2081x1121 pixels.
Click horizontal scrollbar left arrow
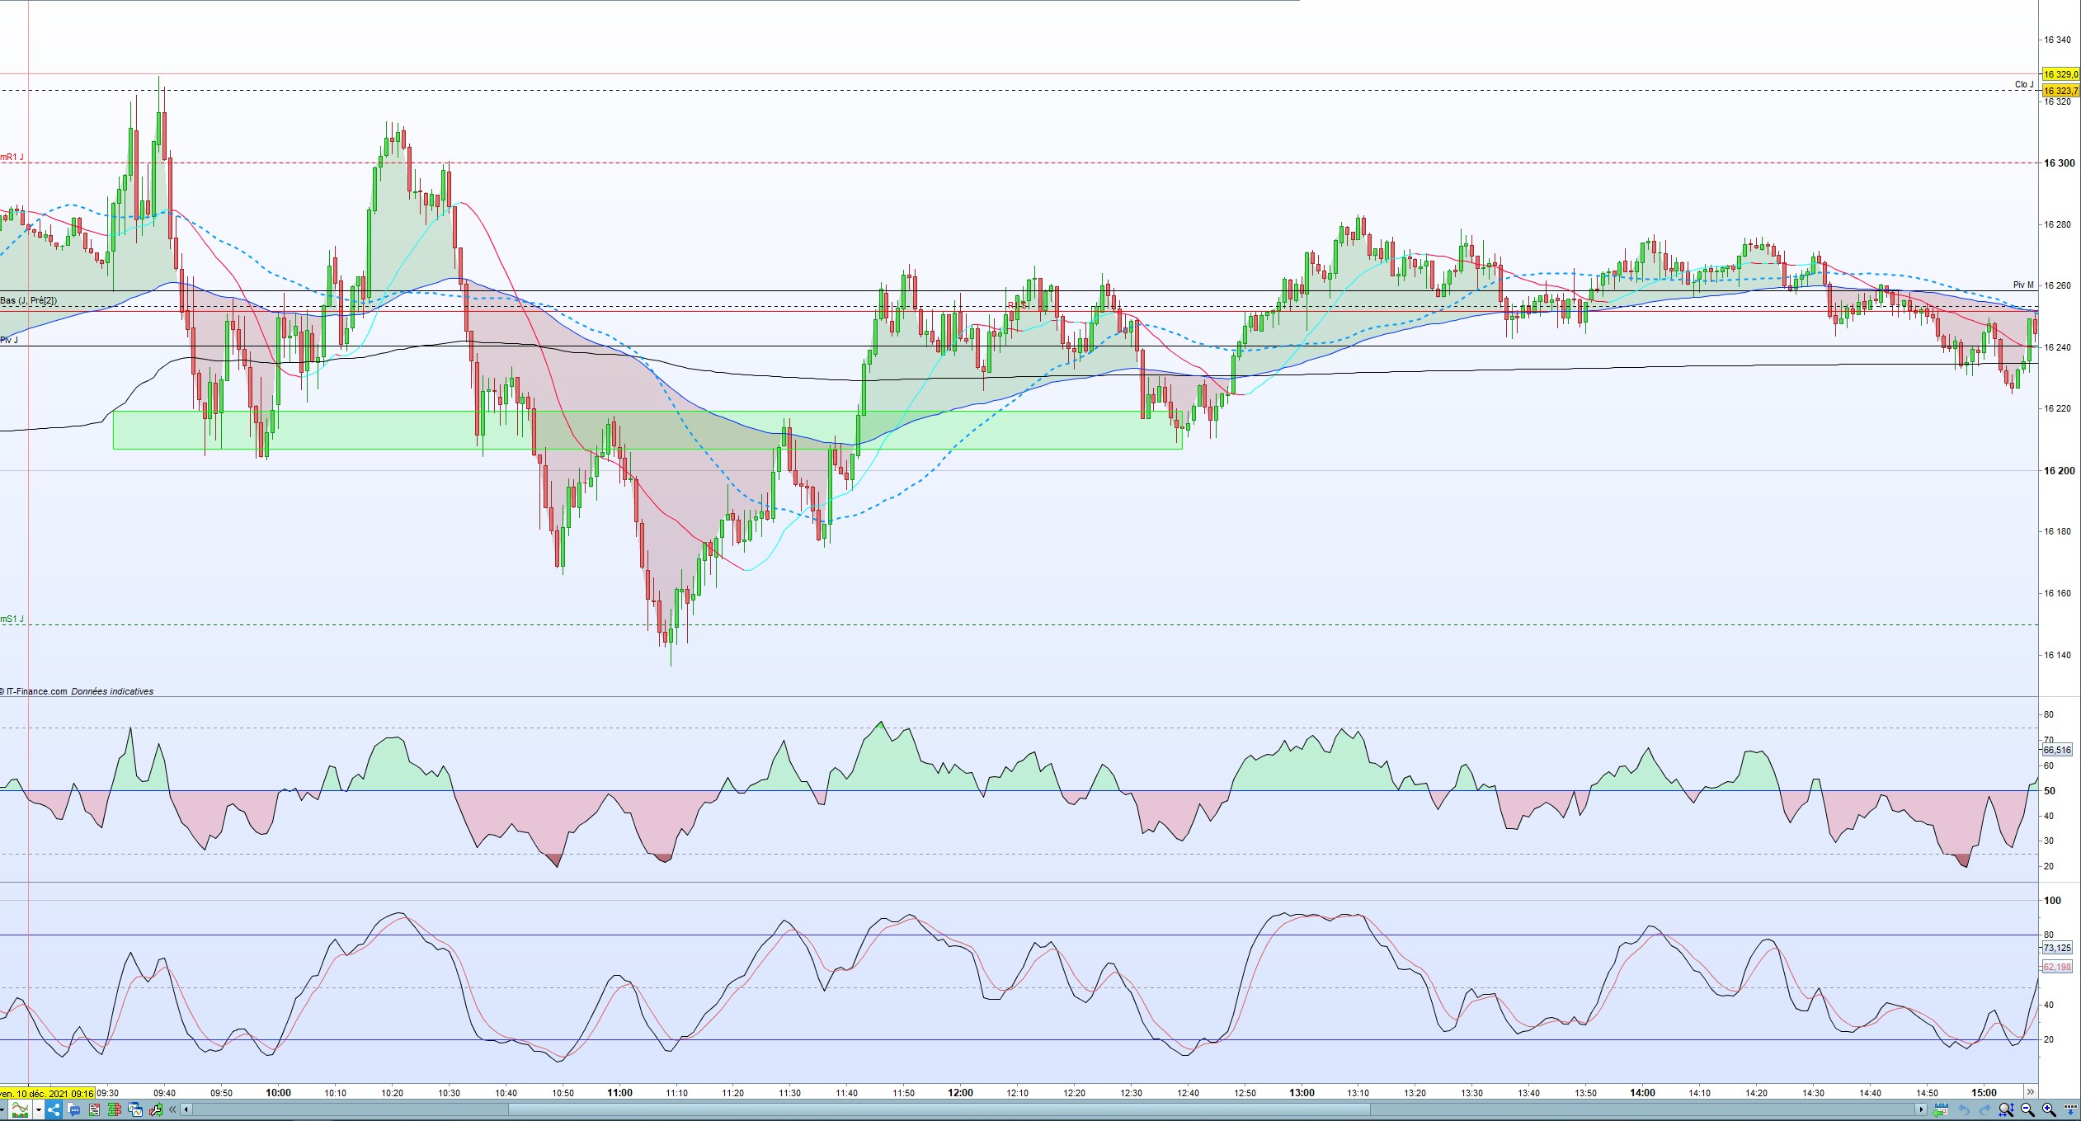point(186,1109)
